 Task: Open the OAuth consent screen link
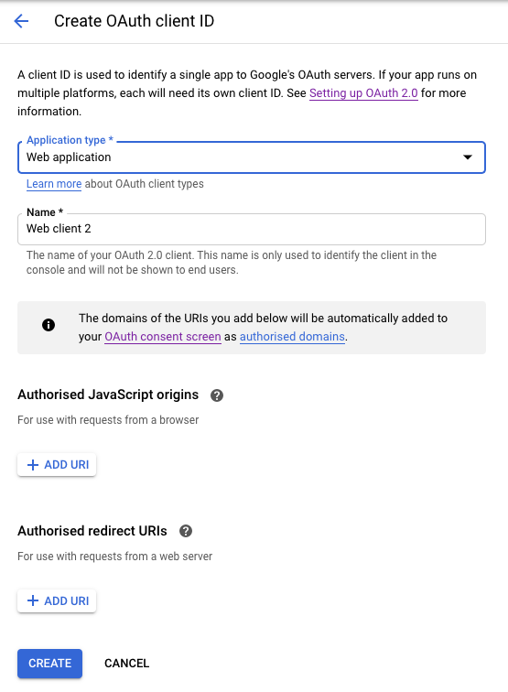tap(162, 336)
